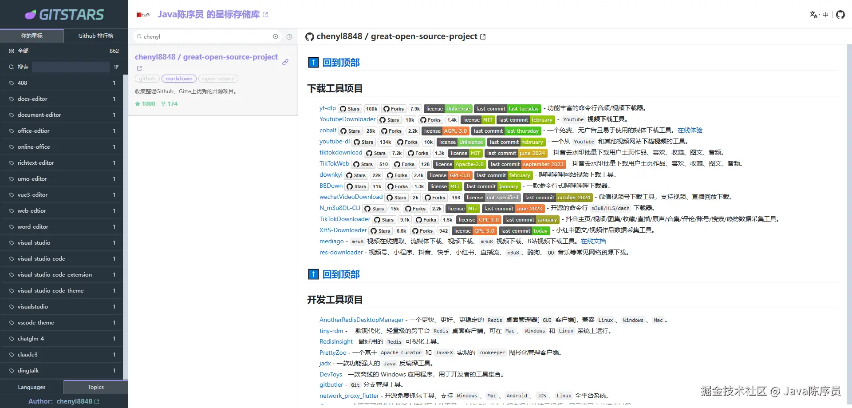
Task: Select the claude3 topic in sidebar
Action: [x=61, y=355]
